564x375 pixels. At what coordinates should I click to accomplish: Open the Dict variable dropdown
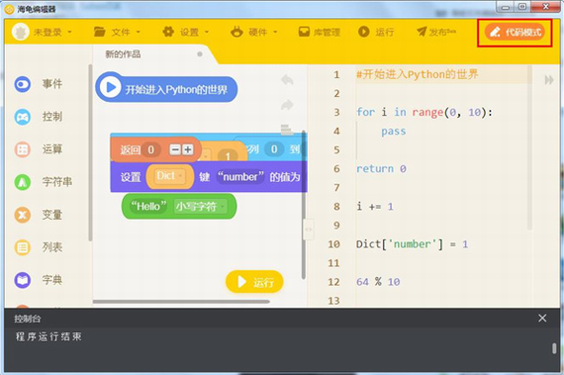pos(170,176)
